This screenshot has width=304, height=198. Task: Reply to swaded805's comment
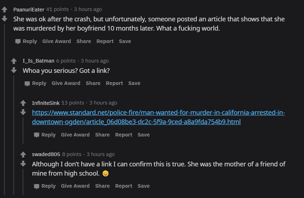(x=45, y=186)
